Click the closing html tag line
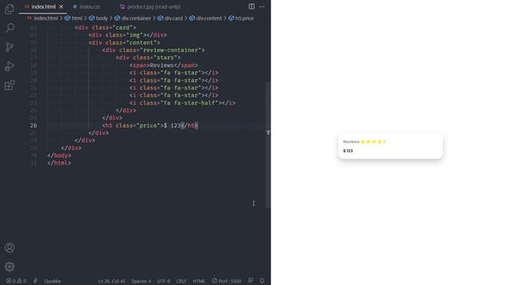The image size is (508, 285). coord(59,163)
